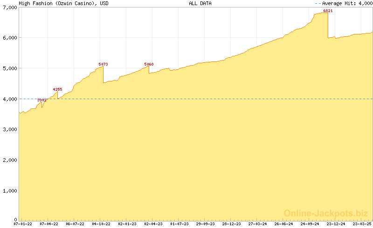Select the 5068 peak marker
This screenshot has height=228, width=373.
click(149, 64)
